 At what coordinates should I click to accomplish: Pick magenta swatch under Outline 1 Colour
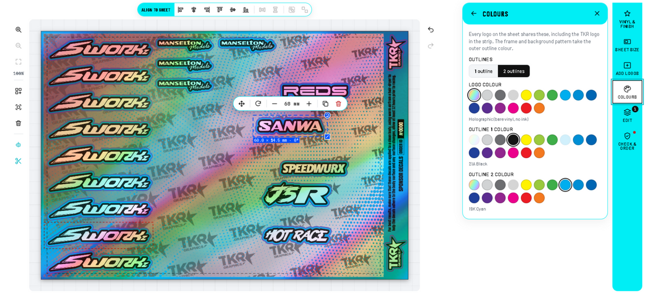click(x=513, y=152)
